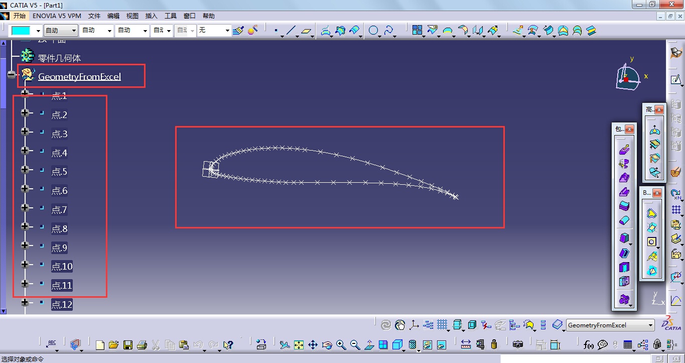The width and height of the screenshot is (685, 363).
Task: Click the Formula f(x) icon
Action: click(589, 345)
